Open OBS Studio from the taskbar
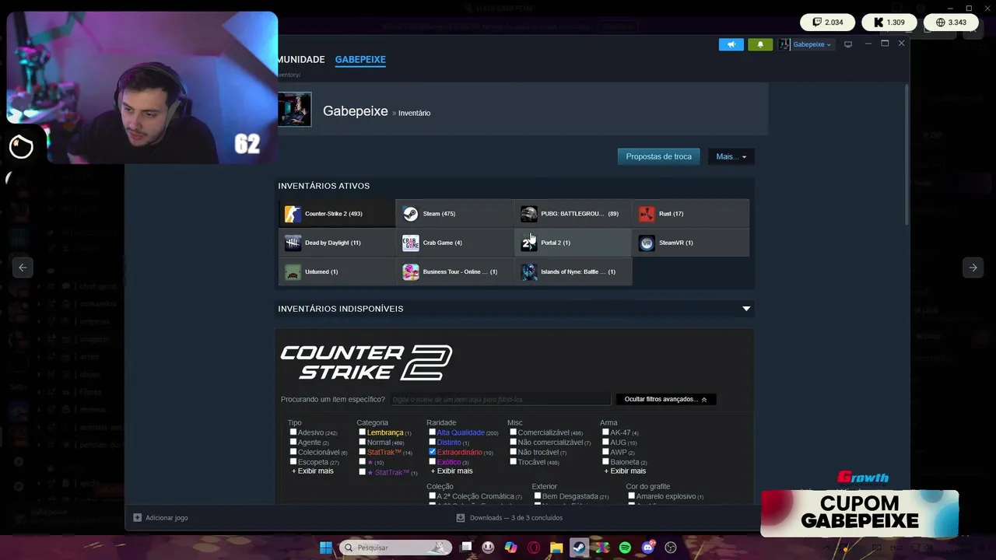The image size is (996, 560). click(671, 548)
